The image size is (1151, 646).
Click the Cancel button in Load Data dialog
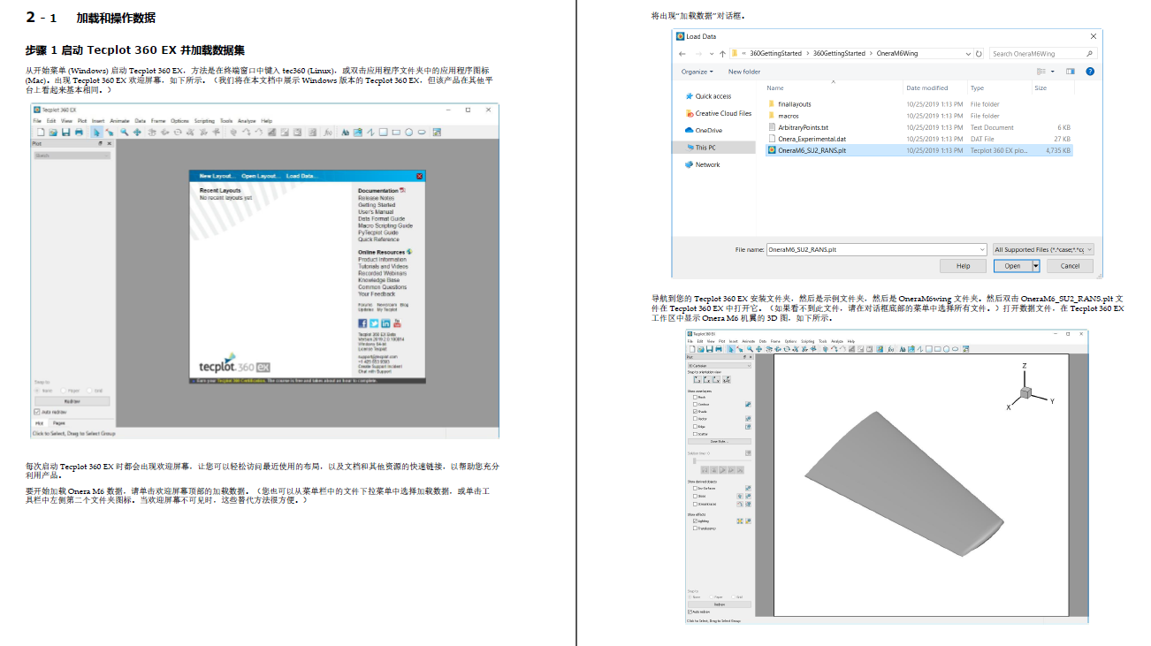coord(1070,266)
